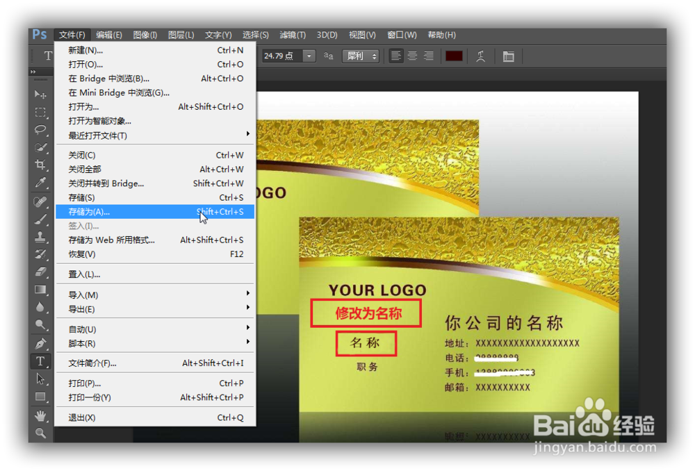Screen dimensions: 695x471
Task: Open the 视图(V) menu
Action: point(362,35)
